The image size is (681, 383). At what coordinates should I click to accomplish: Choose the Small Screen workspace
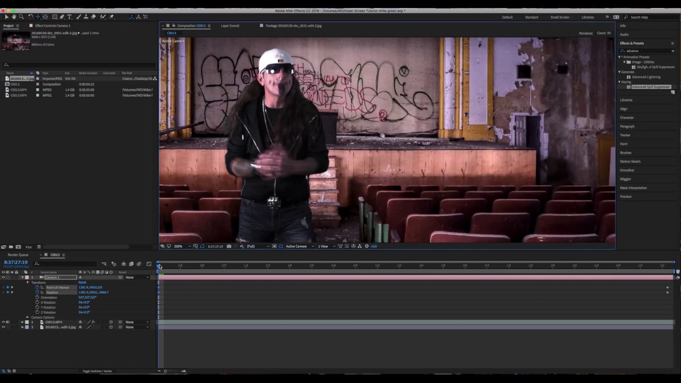point(560,17)
